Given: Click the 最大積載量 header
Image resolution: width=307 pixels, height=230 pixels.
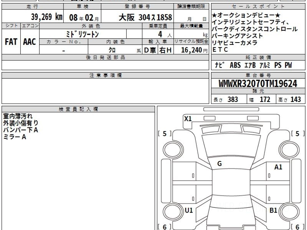Looking at the screenshot, I should (x=192, y=26).
